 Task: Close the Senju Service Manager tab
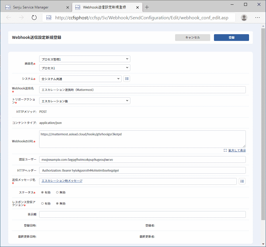pyautogui.click(x=68, y=7)
